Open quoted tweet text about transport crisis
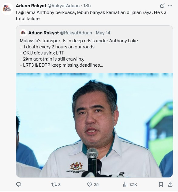The width and height of the screenshot is (178, 192). coord(79,53)
